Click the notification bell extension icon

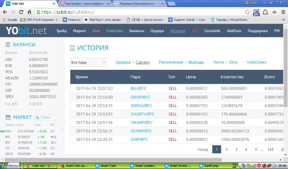pyautogui.click(x=265, y=12)
